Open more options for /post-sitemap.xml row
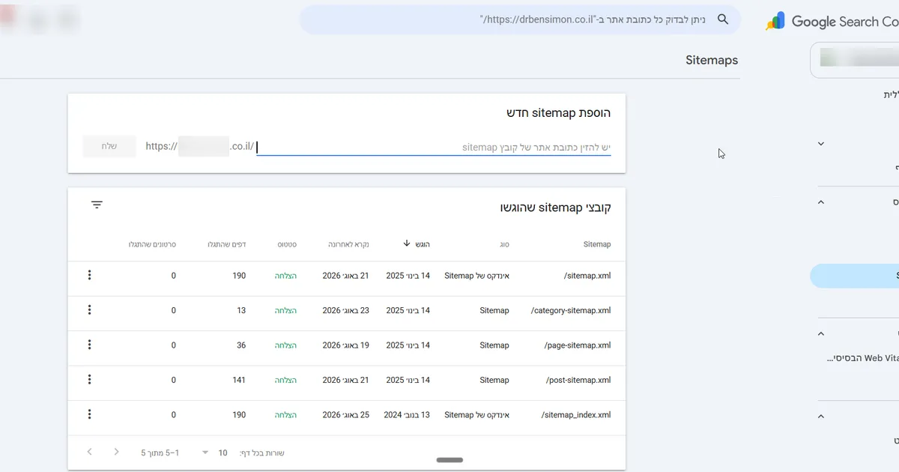 click(90, 380)
